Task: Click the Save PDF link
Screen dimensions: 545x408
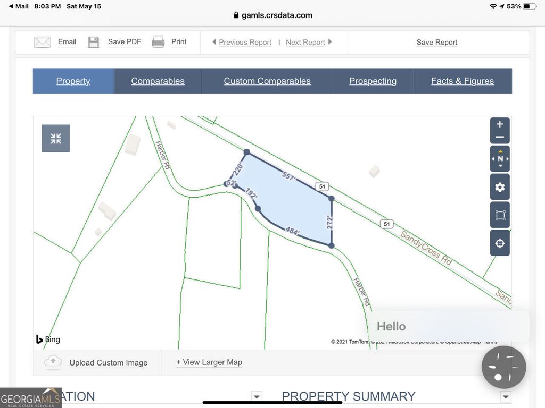Action: tap(125, 41)
